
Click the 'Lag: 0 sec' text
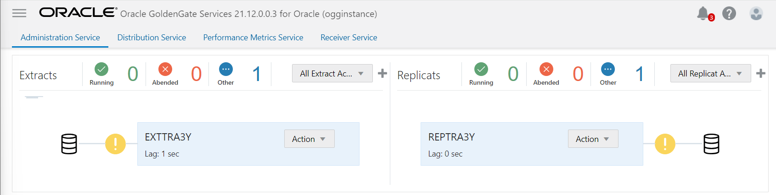445,154
